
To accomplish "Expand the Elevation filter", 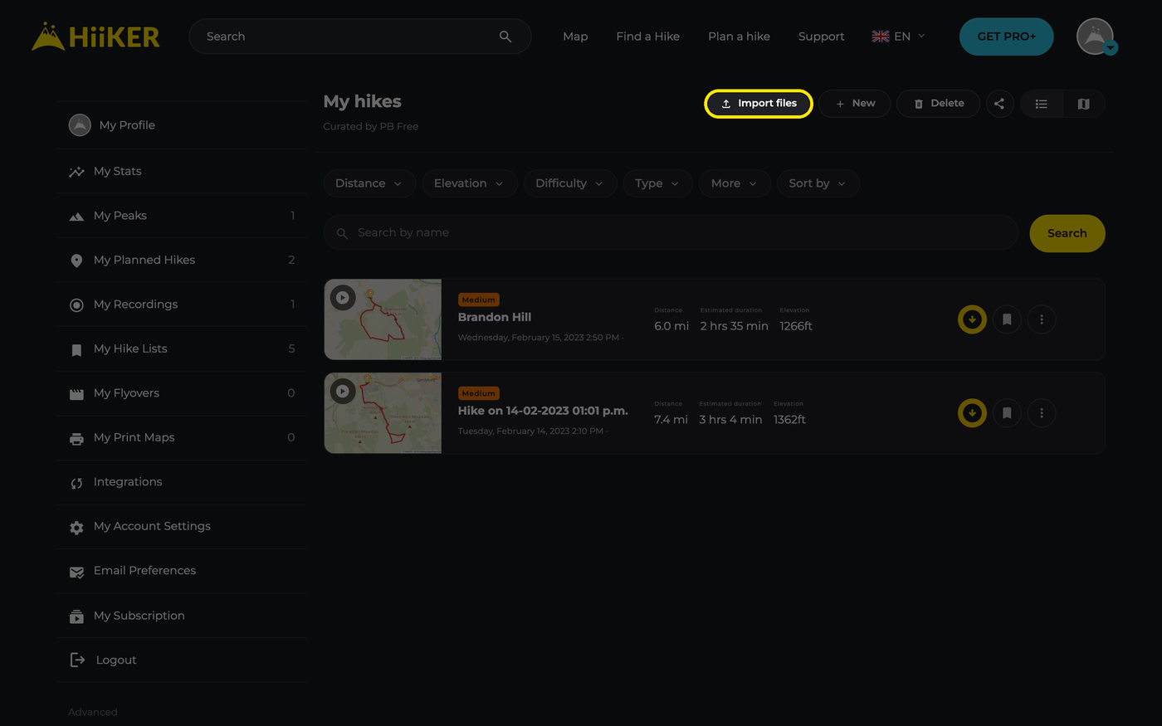I will [469, 183].
